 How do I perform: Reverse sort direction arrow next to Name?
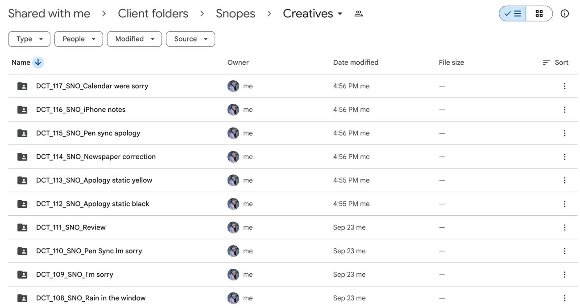[38, 62]
